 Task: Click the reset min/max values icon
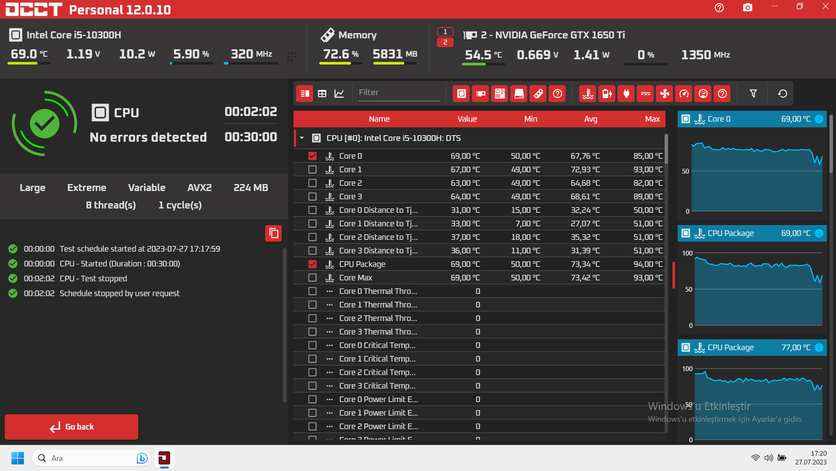782,93
